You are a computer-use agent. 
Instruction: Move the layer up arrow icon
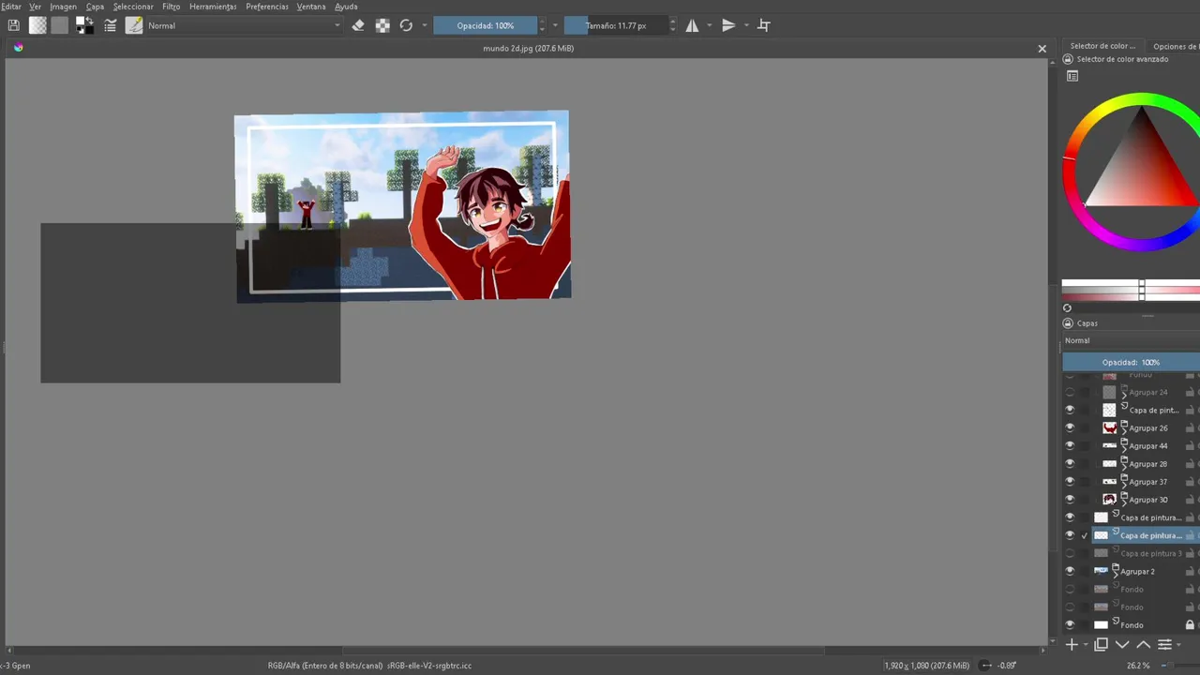[x=1143, y=644]
